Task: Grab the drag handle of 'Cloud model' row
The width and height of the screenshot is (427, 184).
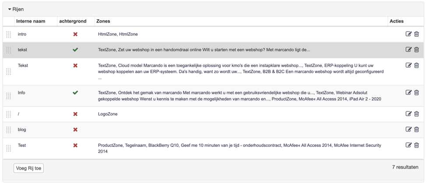Action: click(x=8, y=72)
